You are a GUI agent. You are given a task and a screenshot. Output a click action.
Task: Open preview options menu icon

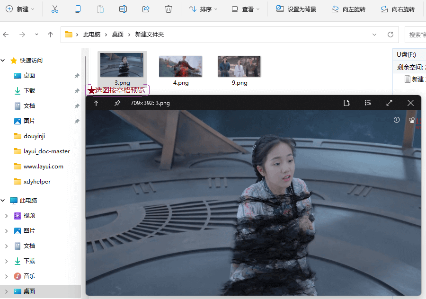pyautogui.click(x=368, y=103)
